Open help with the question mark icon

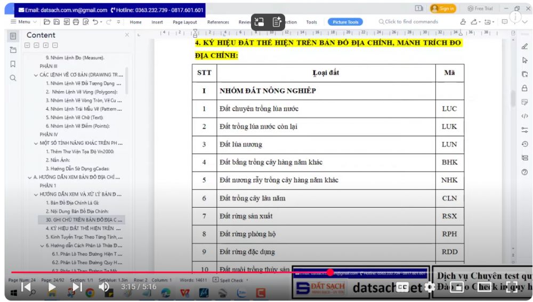pos(525,172)
